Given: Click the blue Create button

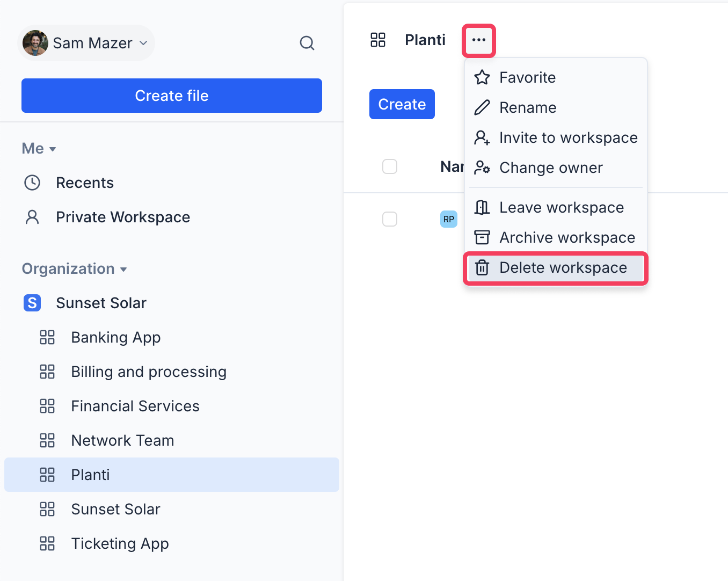Looking at the screenshot, I should (402, 104).
